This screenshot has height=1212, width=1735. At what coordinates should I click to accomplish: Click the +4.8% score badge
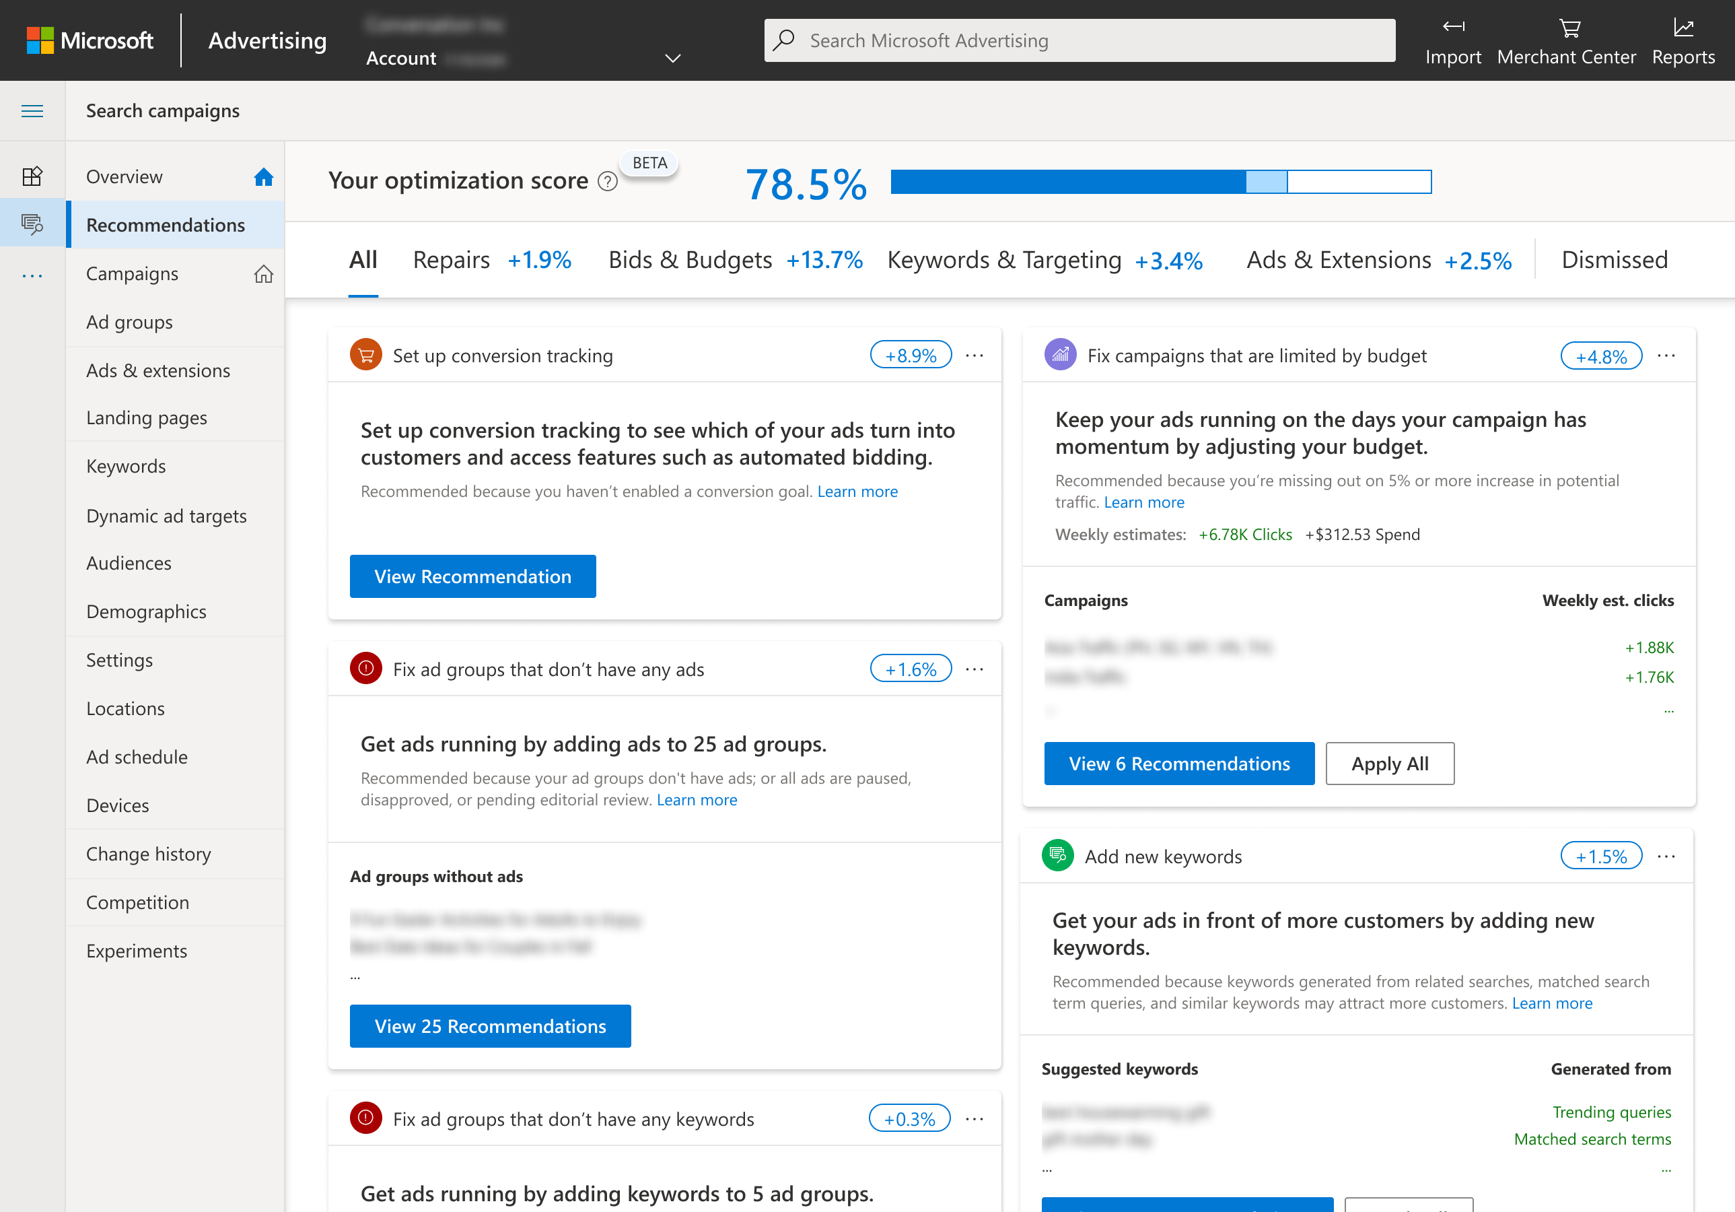point(1601,356)
